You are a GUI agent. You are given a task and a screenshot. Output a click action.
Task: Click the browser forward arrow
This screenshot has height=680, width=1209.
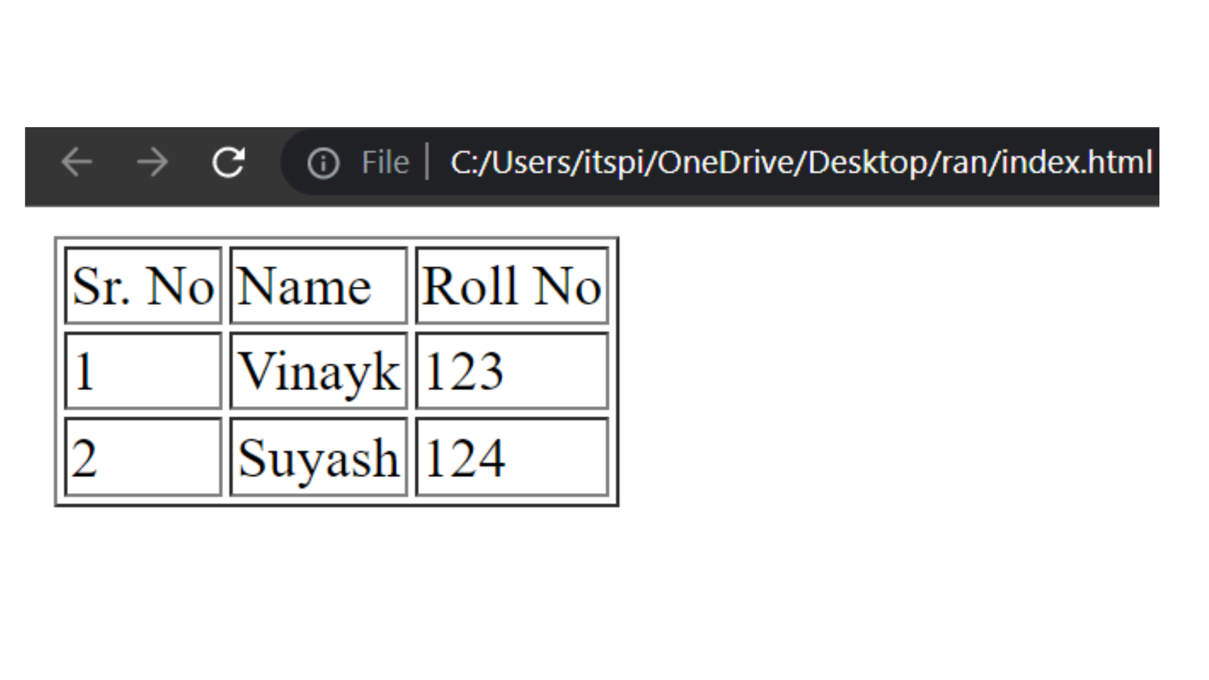click(152, 162)
